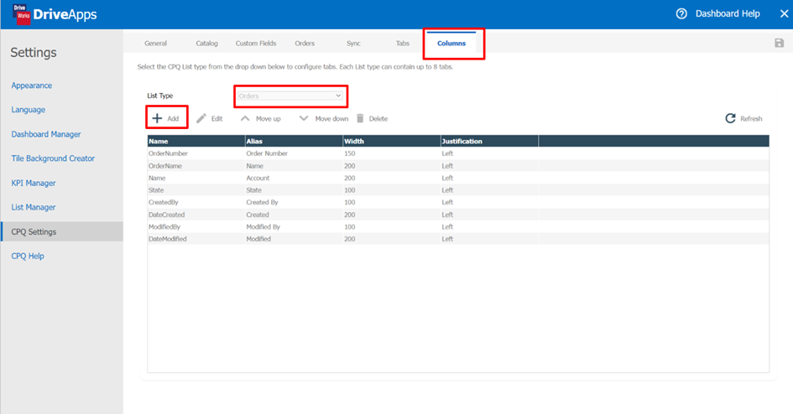Click the Justification column header
The image size is (793, 414).
(489, 142)
